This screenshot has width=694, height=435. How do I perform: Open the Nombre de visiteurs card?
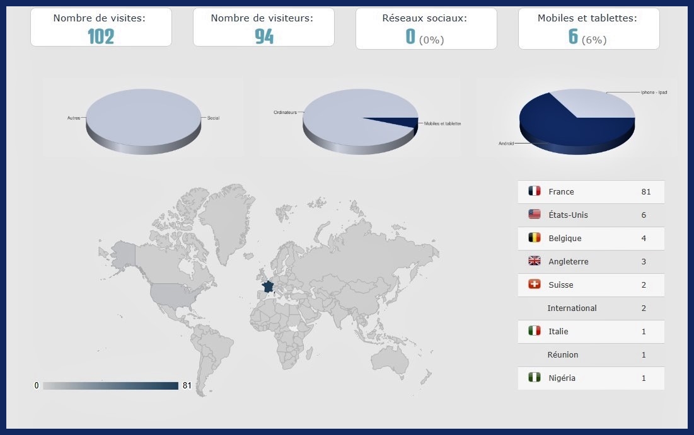(x=263, y=27)
